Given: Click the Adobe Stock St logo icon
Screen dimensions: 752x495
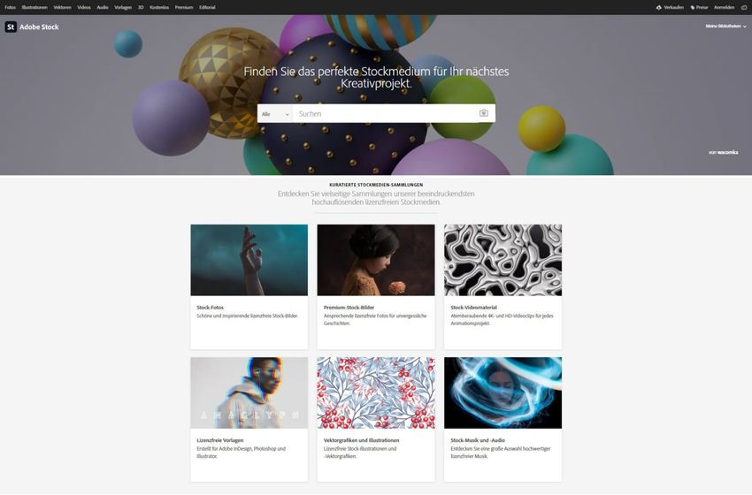Looking at the screenshot, I should (11, 27).
